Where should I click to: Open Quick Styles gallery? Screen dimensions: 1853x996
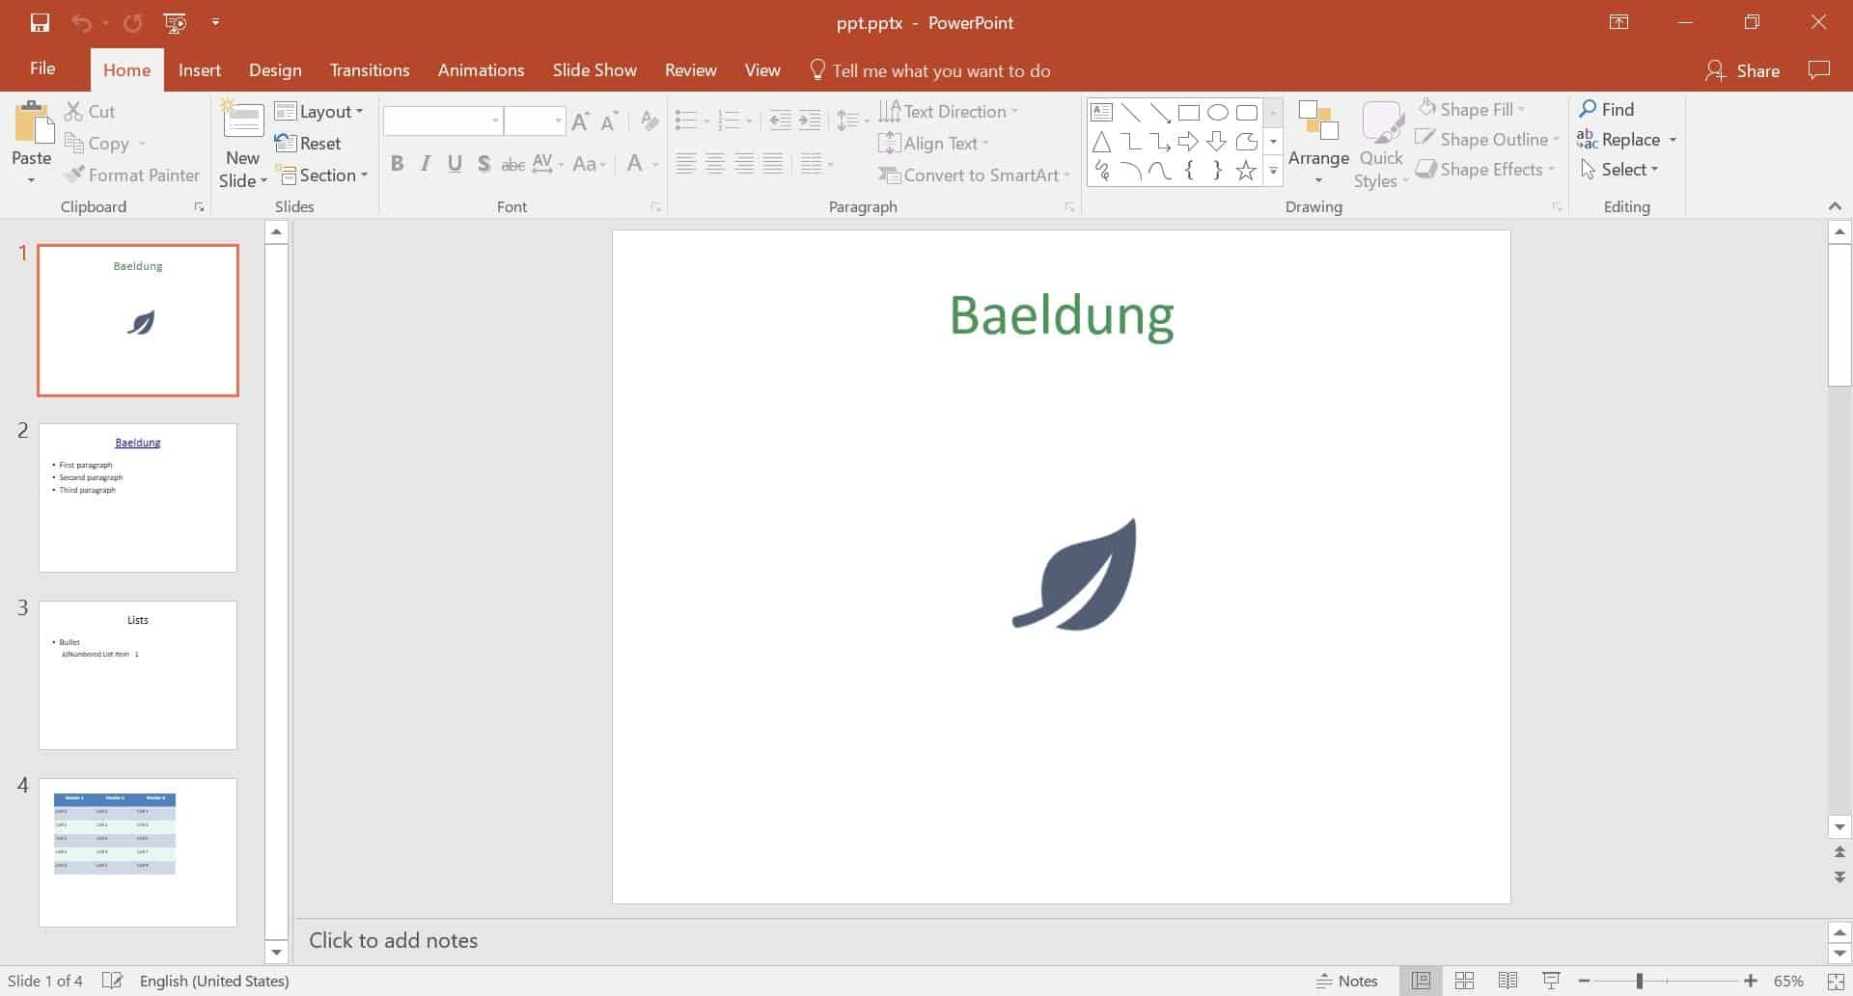coord(1381,146)
